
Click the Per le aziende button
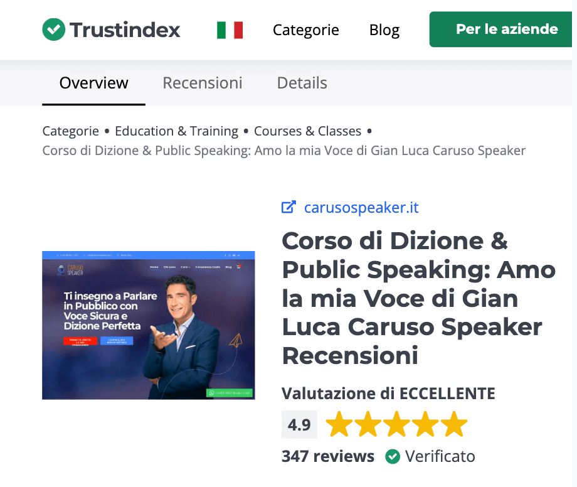click(x=500, y=29)
